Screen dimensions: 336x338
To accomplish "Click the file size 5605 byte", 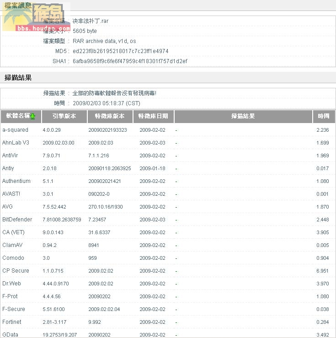I will pos(85,31).
